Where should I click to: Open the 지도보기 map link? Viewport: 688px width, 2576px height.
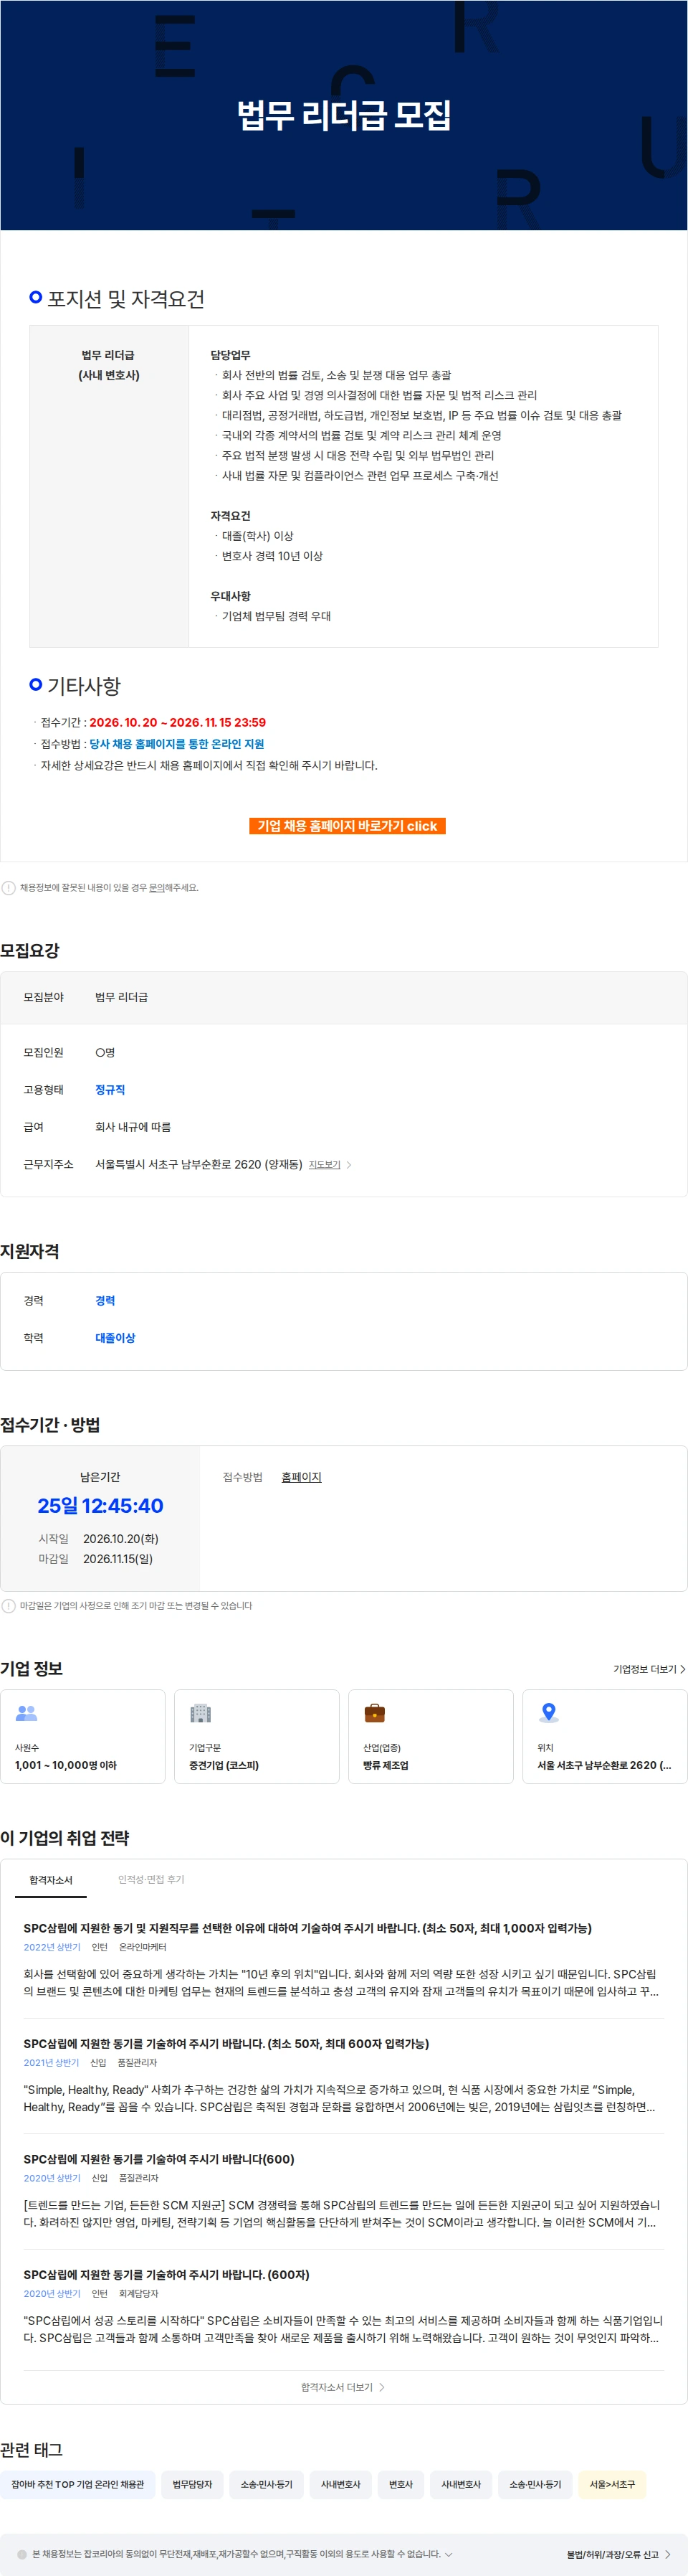(325, 1164)
